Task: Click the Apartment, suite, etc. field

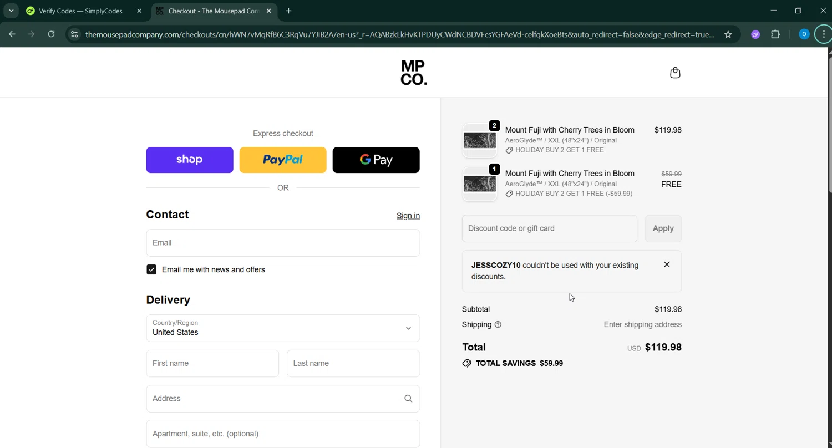Action: 283,434
